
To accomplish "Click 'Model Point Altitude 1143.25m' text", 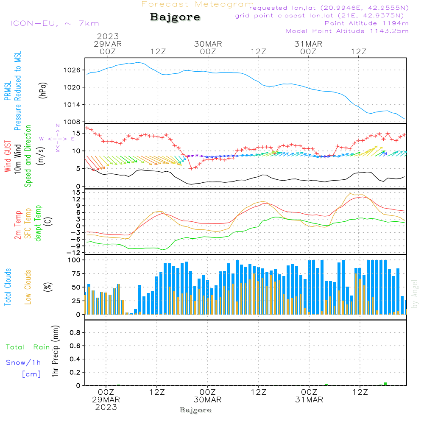I will coord(347,31).
